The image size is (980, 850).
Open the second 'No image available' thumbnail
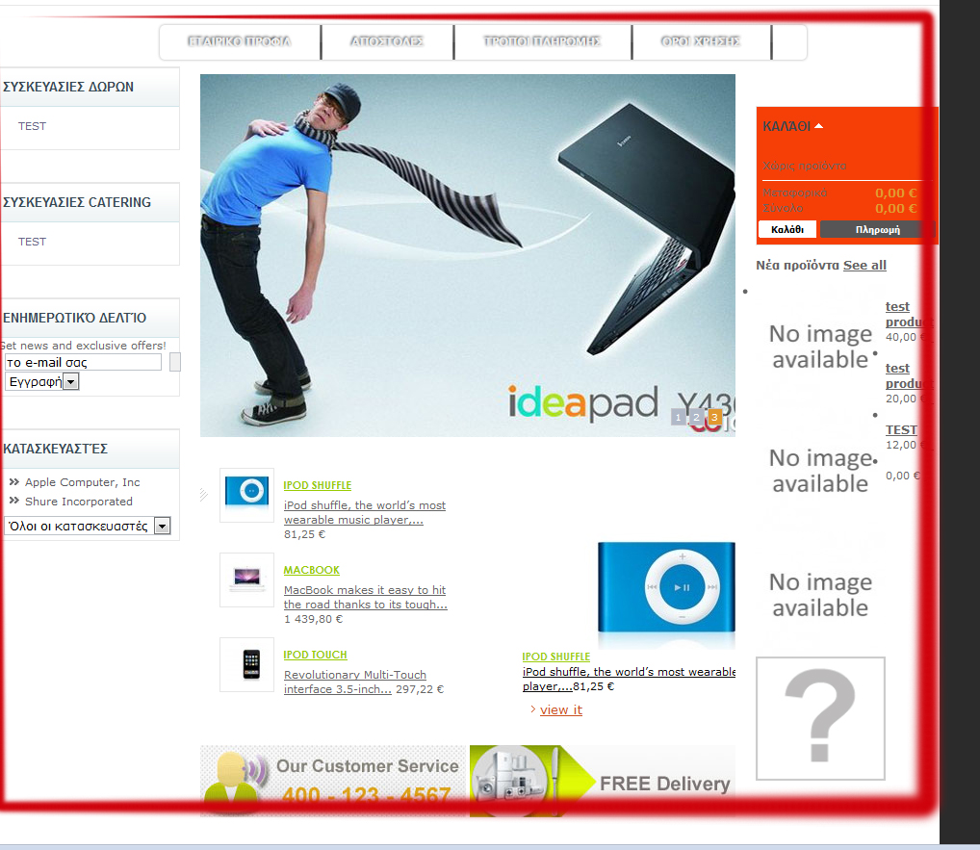pyautogui.click(x=820, y=472)
